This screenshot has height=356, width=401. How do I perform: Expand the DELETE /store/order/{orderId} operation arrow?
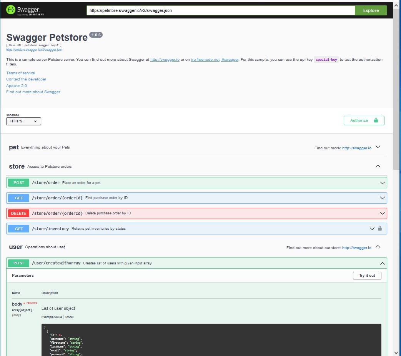coord(382,213)
